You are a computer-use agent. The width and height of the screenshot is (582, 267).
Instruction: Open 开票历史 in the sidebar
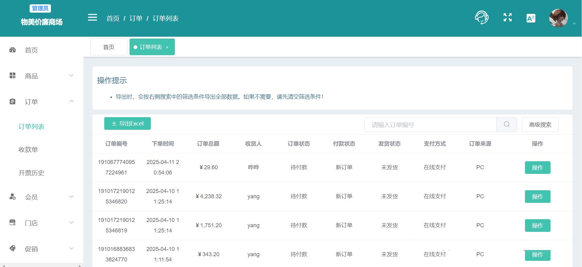31,173
